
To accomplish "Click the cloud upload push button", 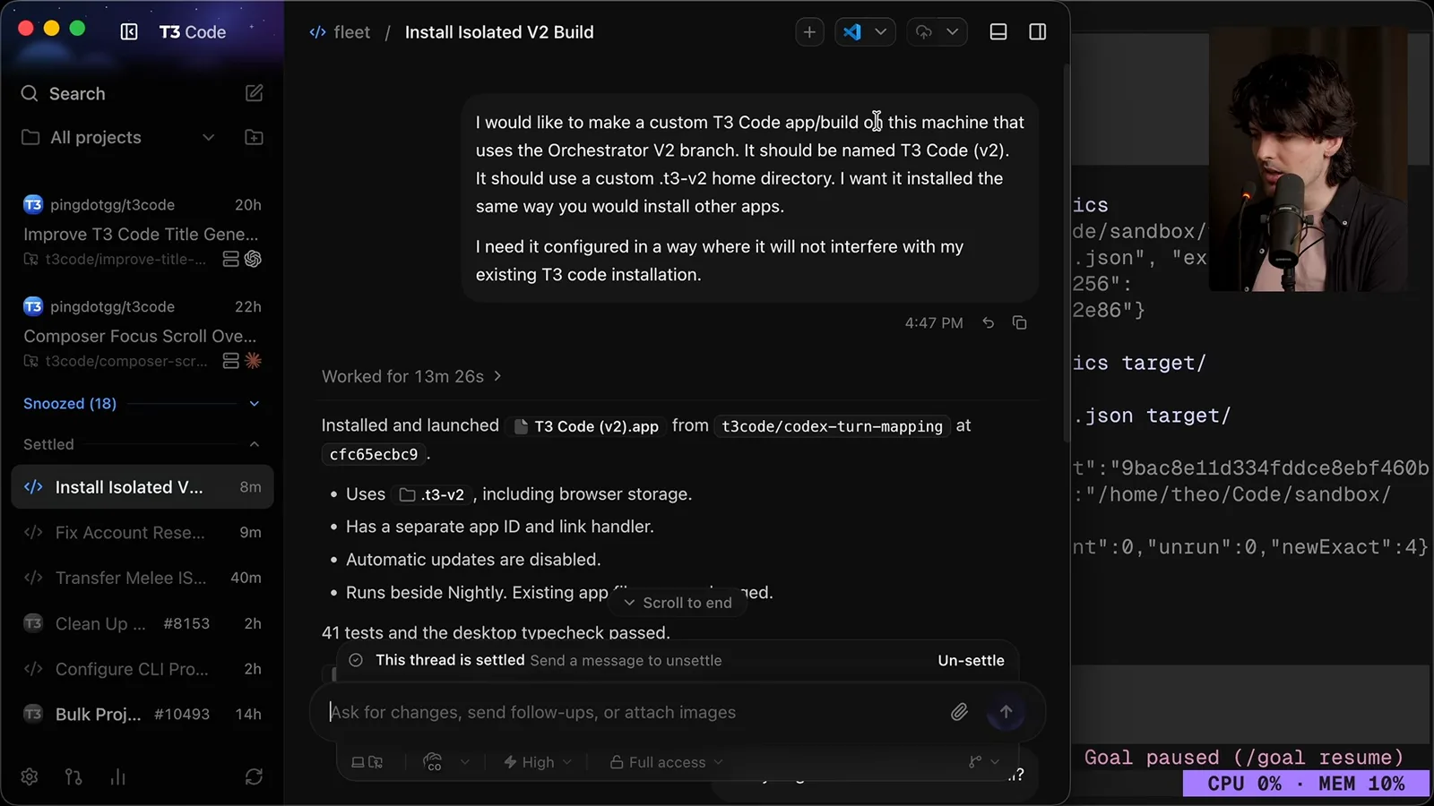I will point(923,32).
